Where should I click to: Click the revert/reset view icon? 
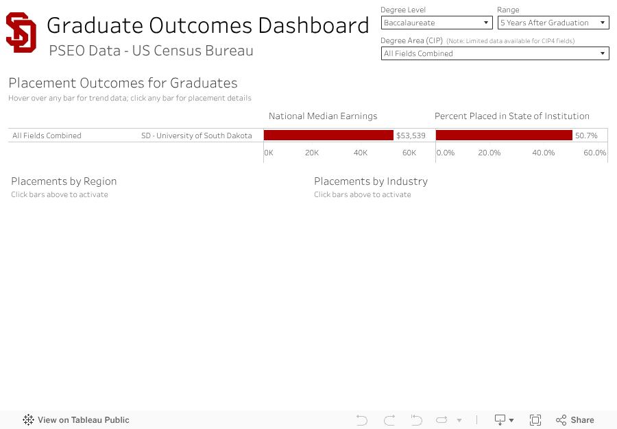415,420
